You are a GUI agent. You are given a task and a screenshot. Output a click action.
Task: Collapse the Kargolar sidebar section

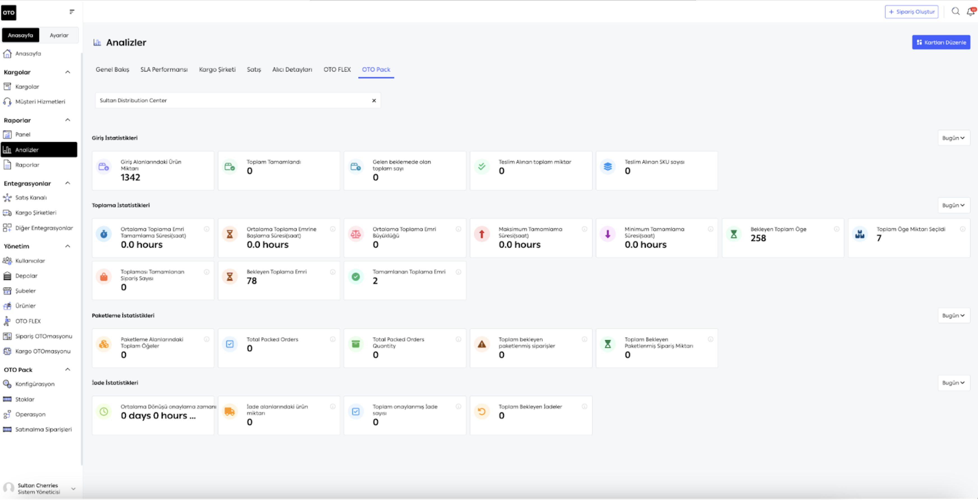tap(68, 72)
